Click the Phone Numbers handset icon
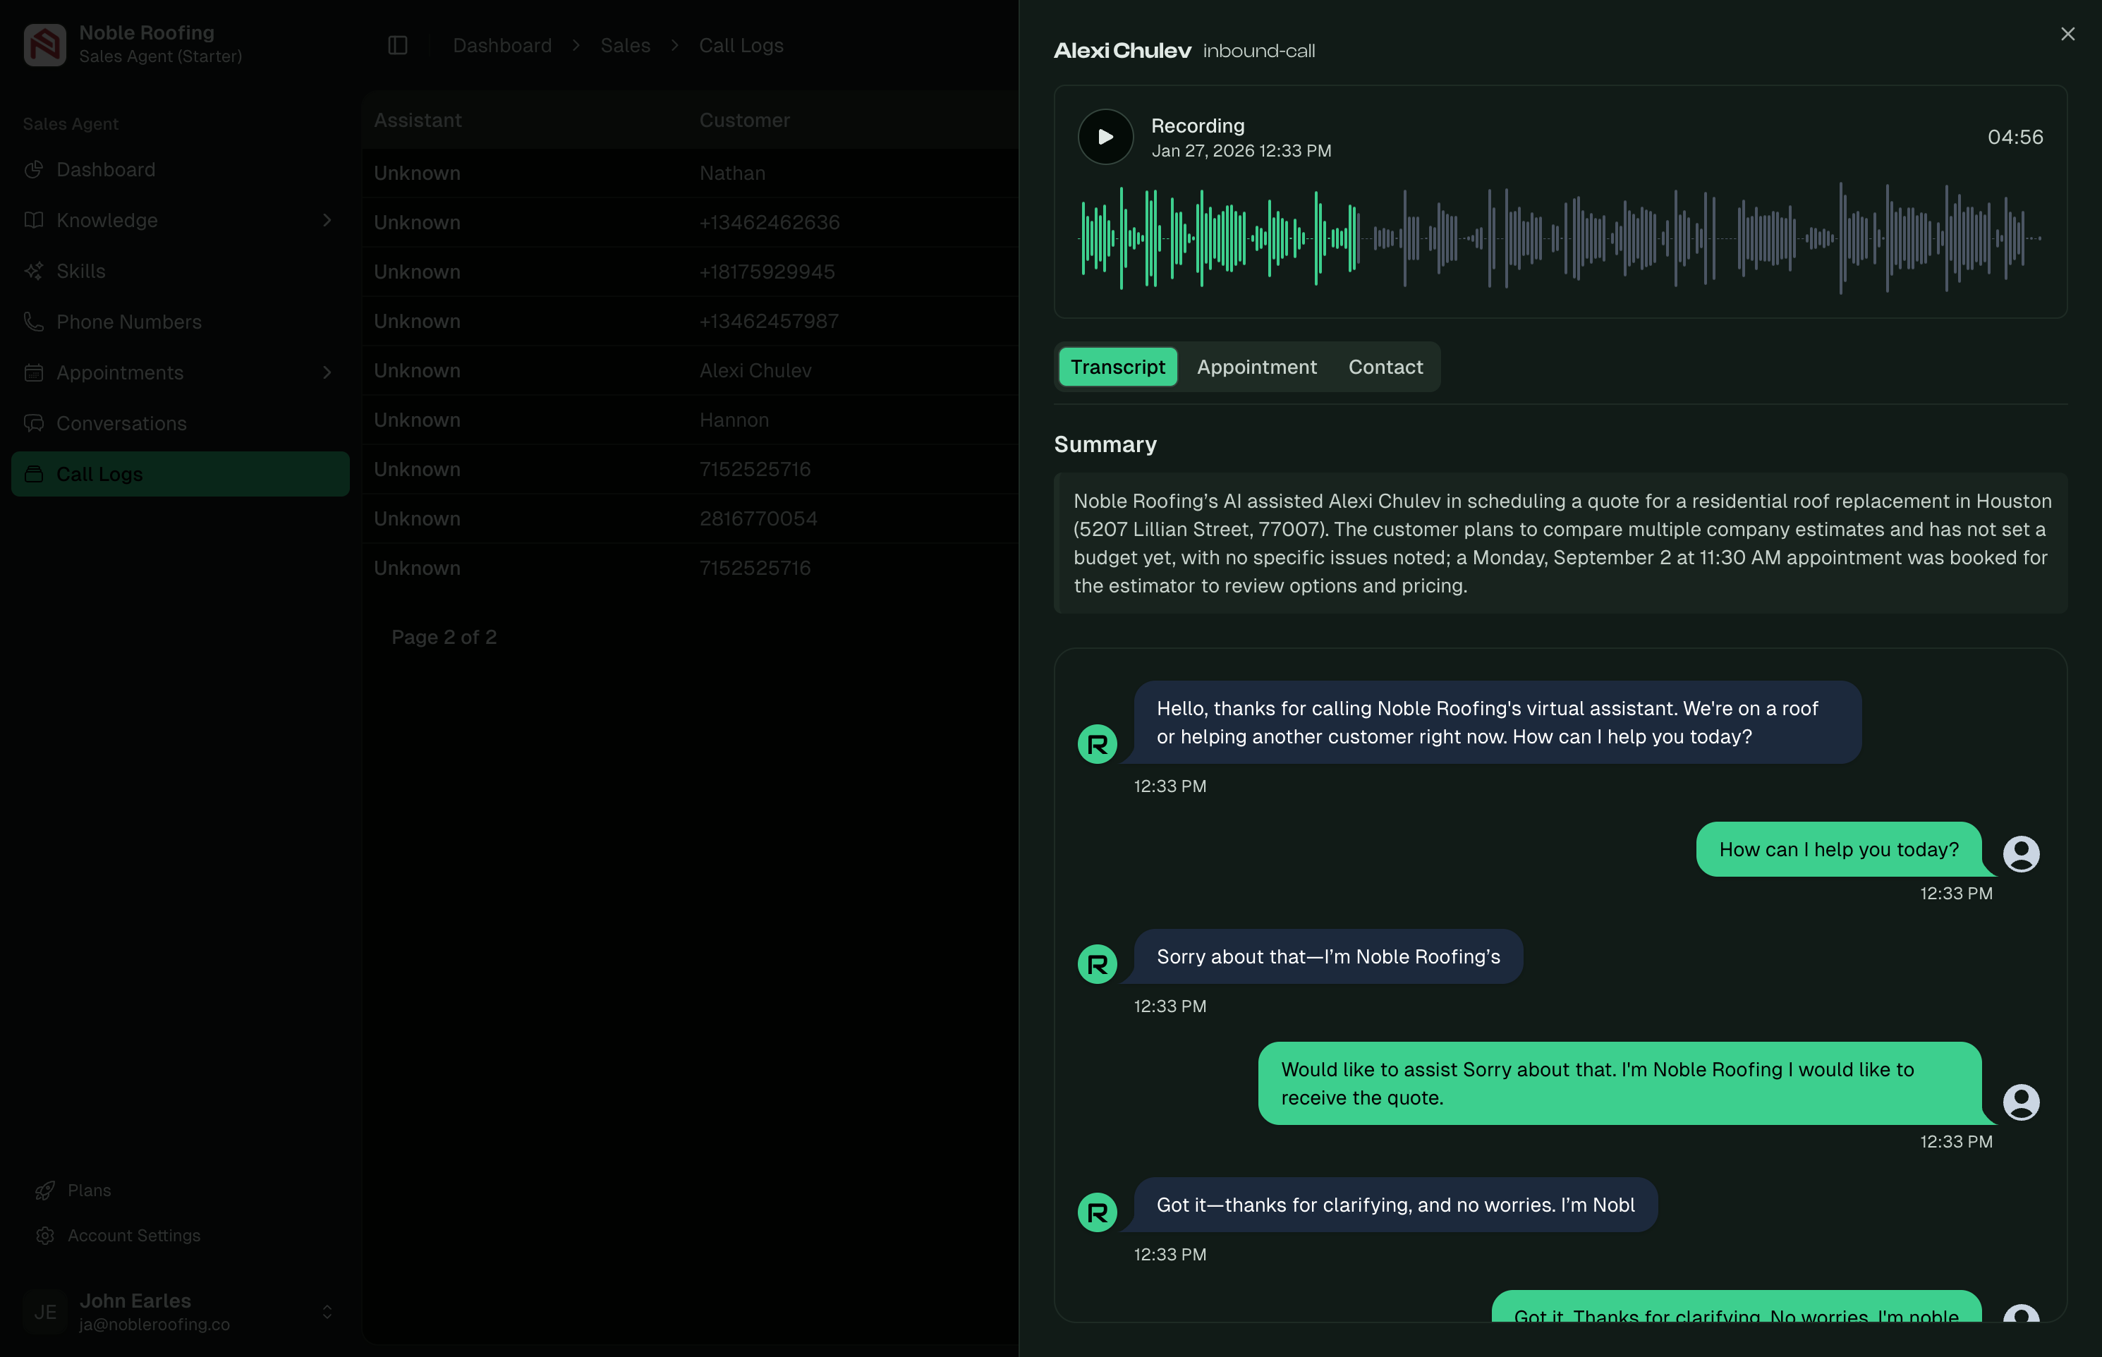The image size is (2102, 1357). (33, 322)
